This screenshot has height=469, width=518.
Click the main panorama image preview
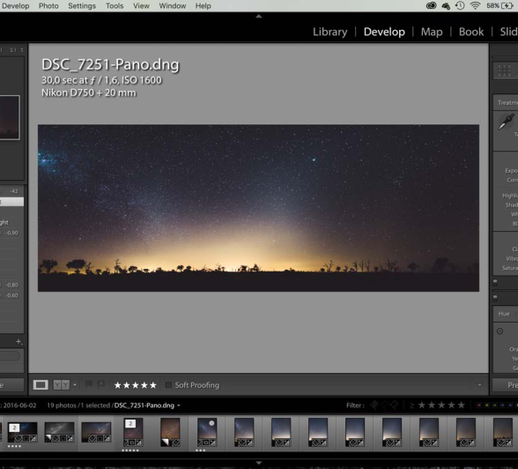tap(258, 208)
